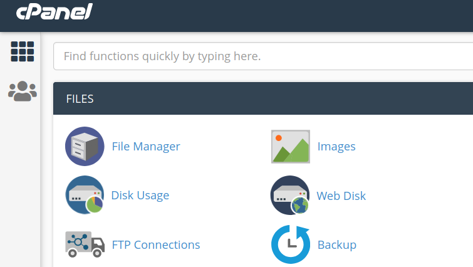This screenshot has width=473, height=267.
Task: Click the Backup clock icon
Action: 290,244
